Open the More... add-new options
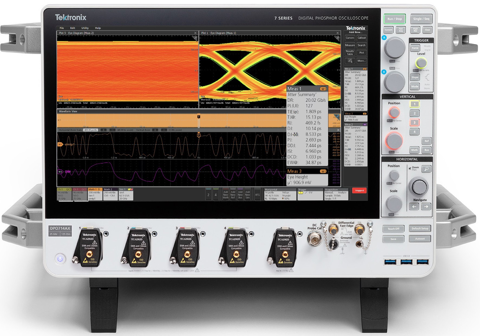The height and width of the screenshot is (336, 480). pyautogui.click(x=361, y=61)
